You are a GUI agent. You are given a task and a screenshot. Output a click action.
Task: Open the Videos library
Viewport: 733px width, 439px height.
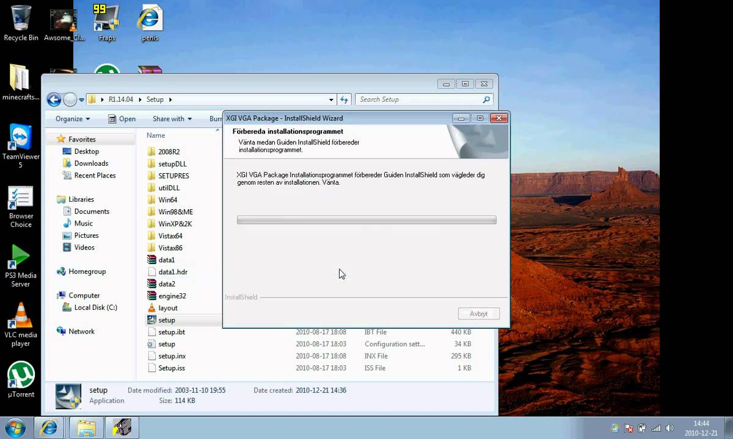point(84,248)
